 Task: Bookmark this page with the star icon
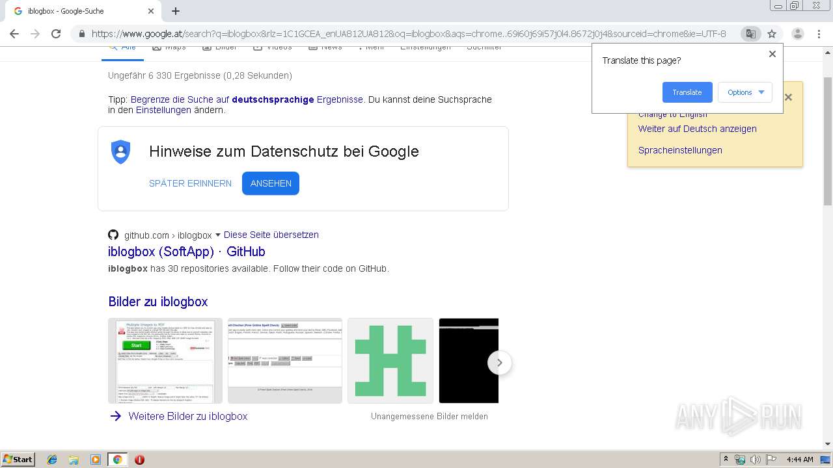coord(772,34)
